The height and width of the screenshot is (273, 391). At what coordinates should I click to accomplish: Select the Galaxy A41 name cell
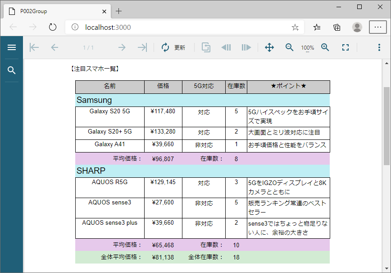coord(110,146)
